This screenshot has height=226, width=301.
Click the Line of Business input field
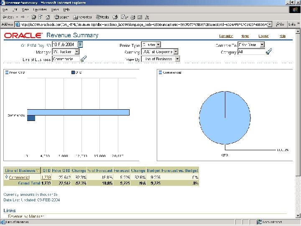click(66, 59)
